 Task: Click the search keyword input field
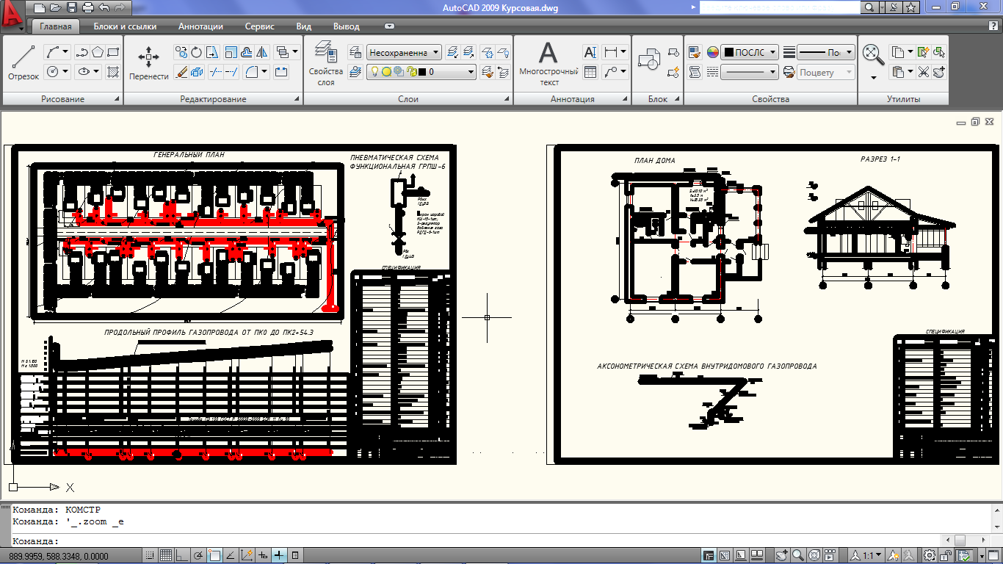pyautogui.click(x=778, y=7)
